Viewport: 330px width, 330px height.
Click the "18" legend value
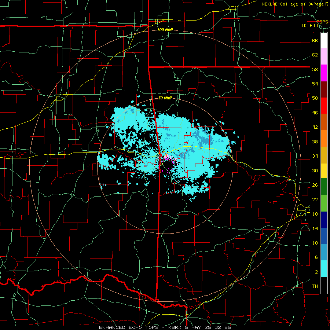(315, 214)
